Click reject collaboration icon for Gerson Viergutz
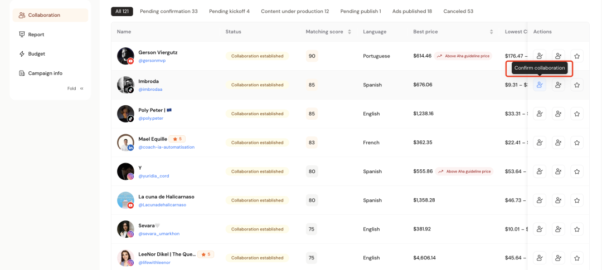602x270 pixels. click(x=558, y=56)
